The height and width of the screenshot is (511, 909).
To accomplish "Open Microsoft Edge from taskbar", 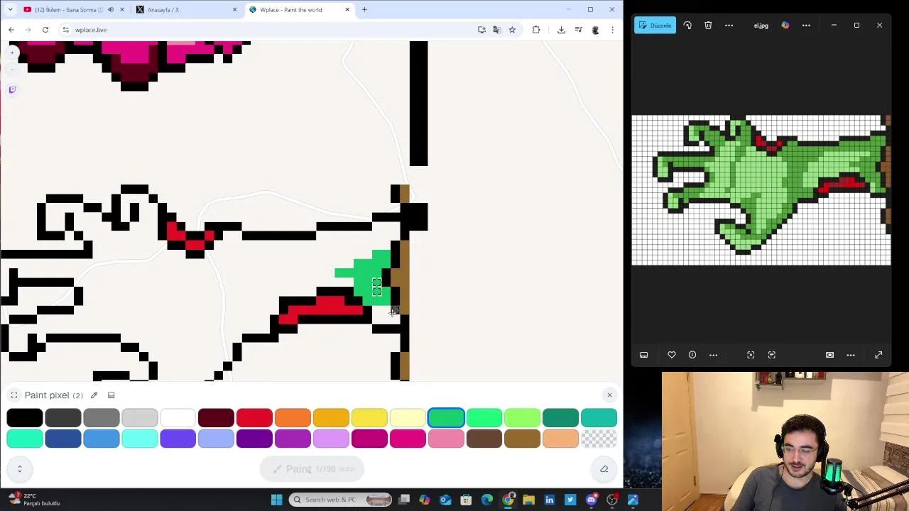I will [487, 500].
